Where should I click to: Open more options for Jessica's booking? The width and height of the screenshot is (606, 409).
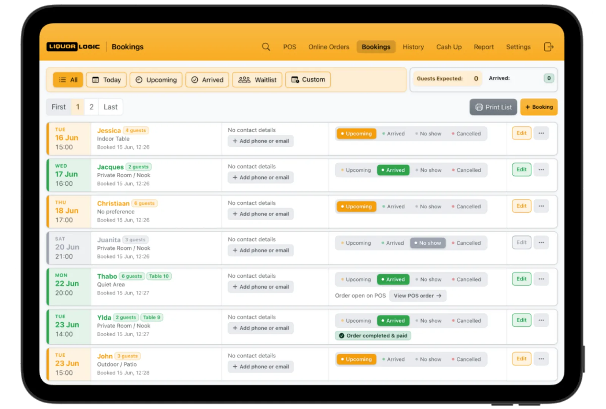coord(541,133)
